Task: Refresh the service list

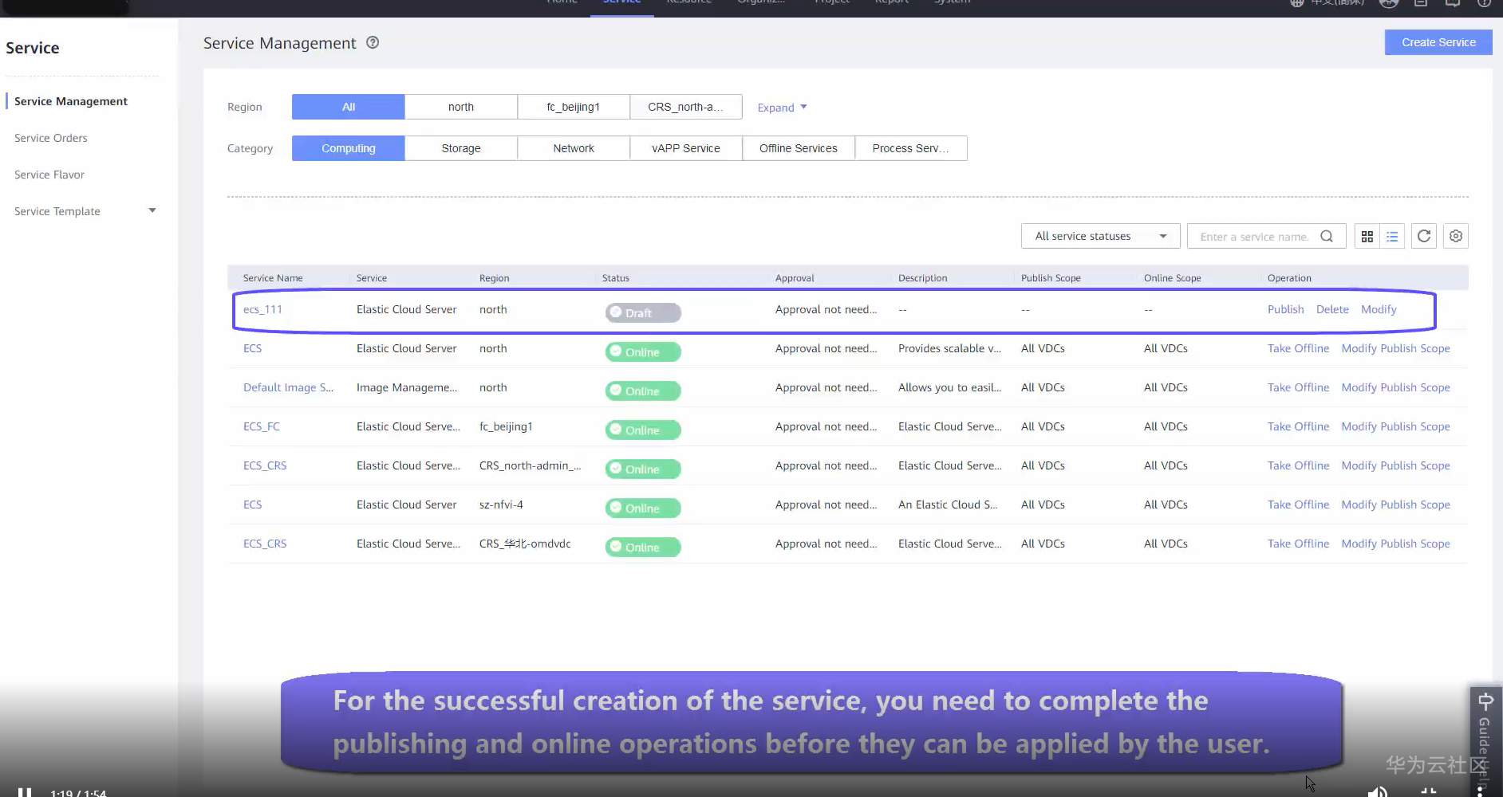Action: point(1424,236)
